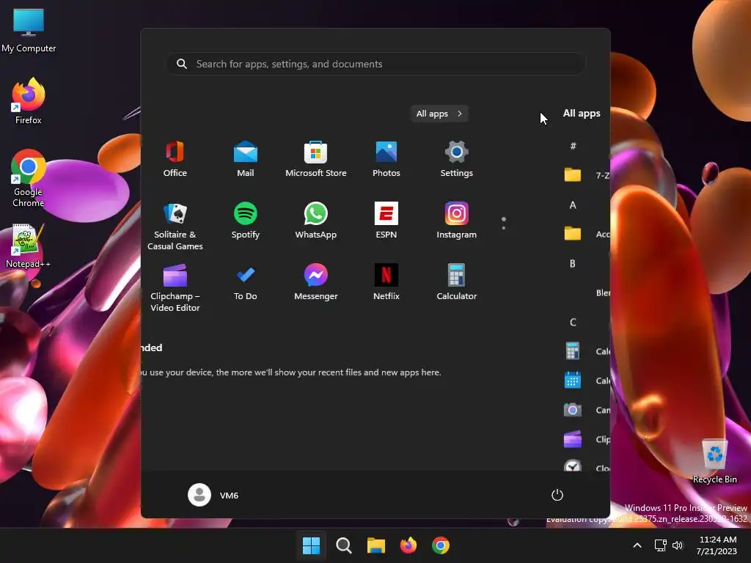The width and height of the screenshot is (751, 563).
Task: Expand the Accessories folder in list
Action: 586,234
